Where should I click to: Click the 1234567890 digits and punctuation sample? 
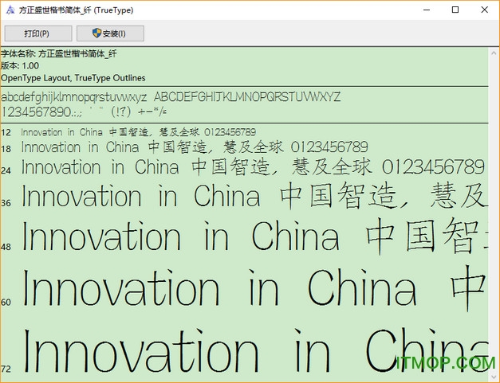pyautogui.click(x=89, y=112)
